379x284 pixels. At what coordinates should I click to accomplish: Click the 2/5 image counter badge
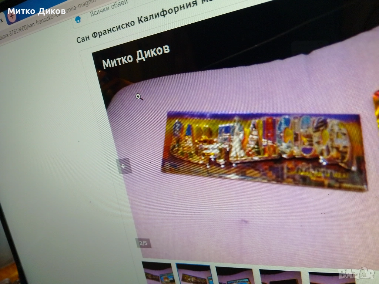coord(143,243)
